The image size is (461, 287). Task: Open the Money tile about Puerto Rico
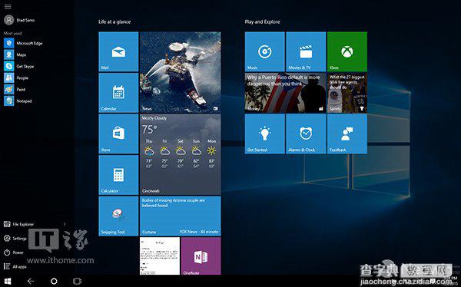tap(285, 93)
